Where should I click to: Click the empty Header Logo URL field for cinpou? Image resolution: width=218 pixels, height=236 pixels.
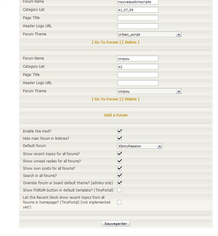point(138,83)
